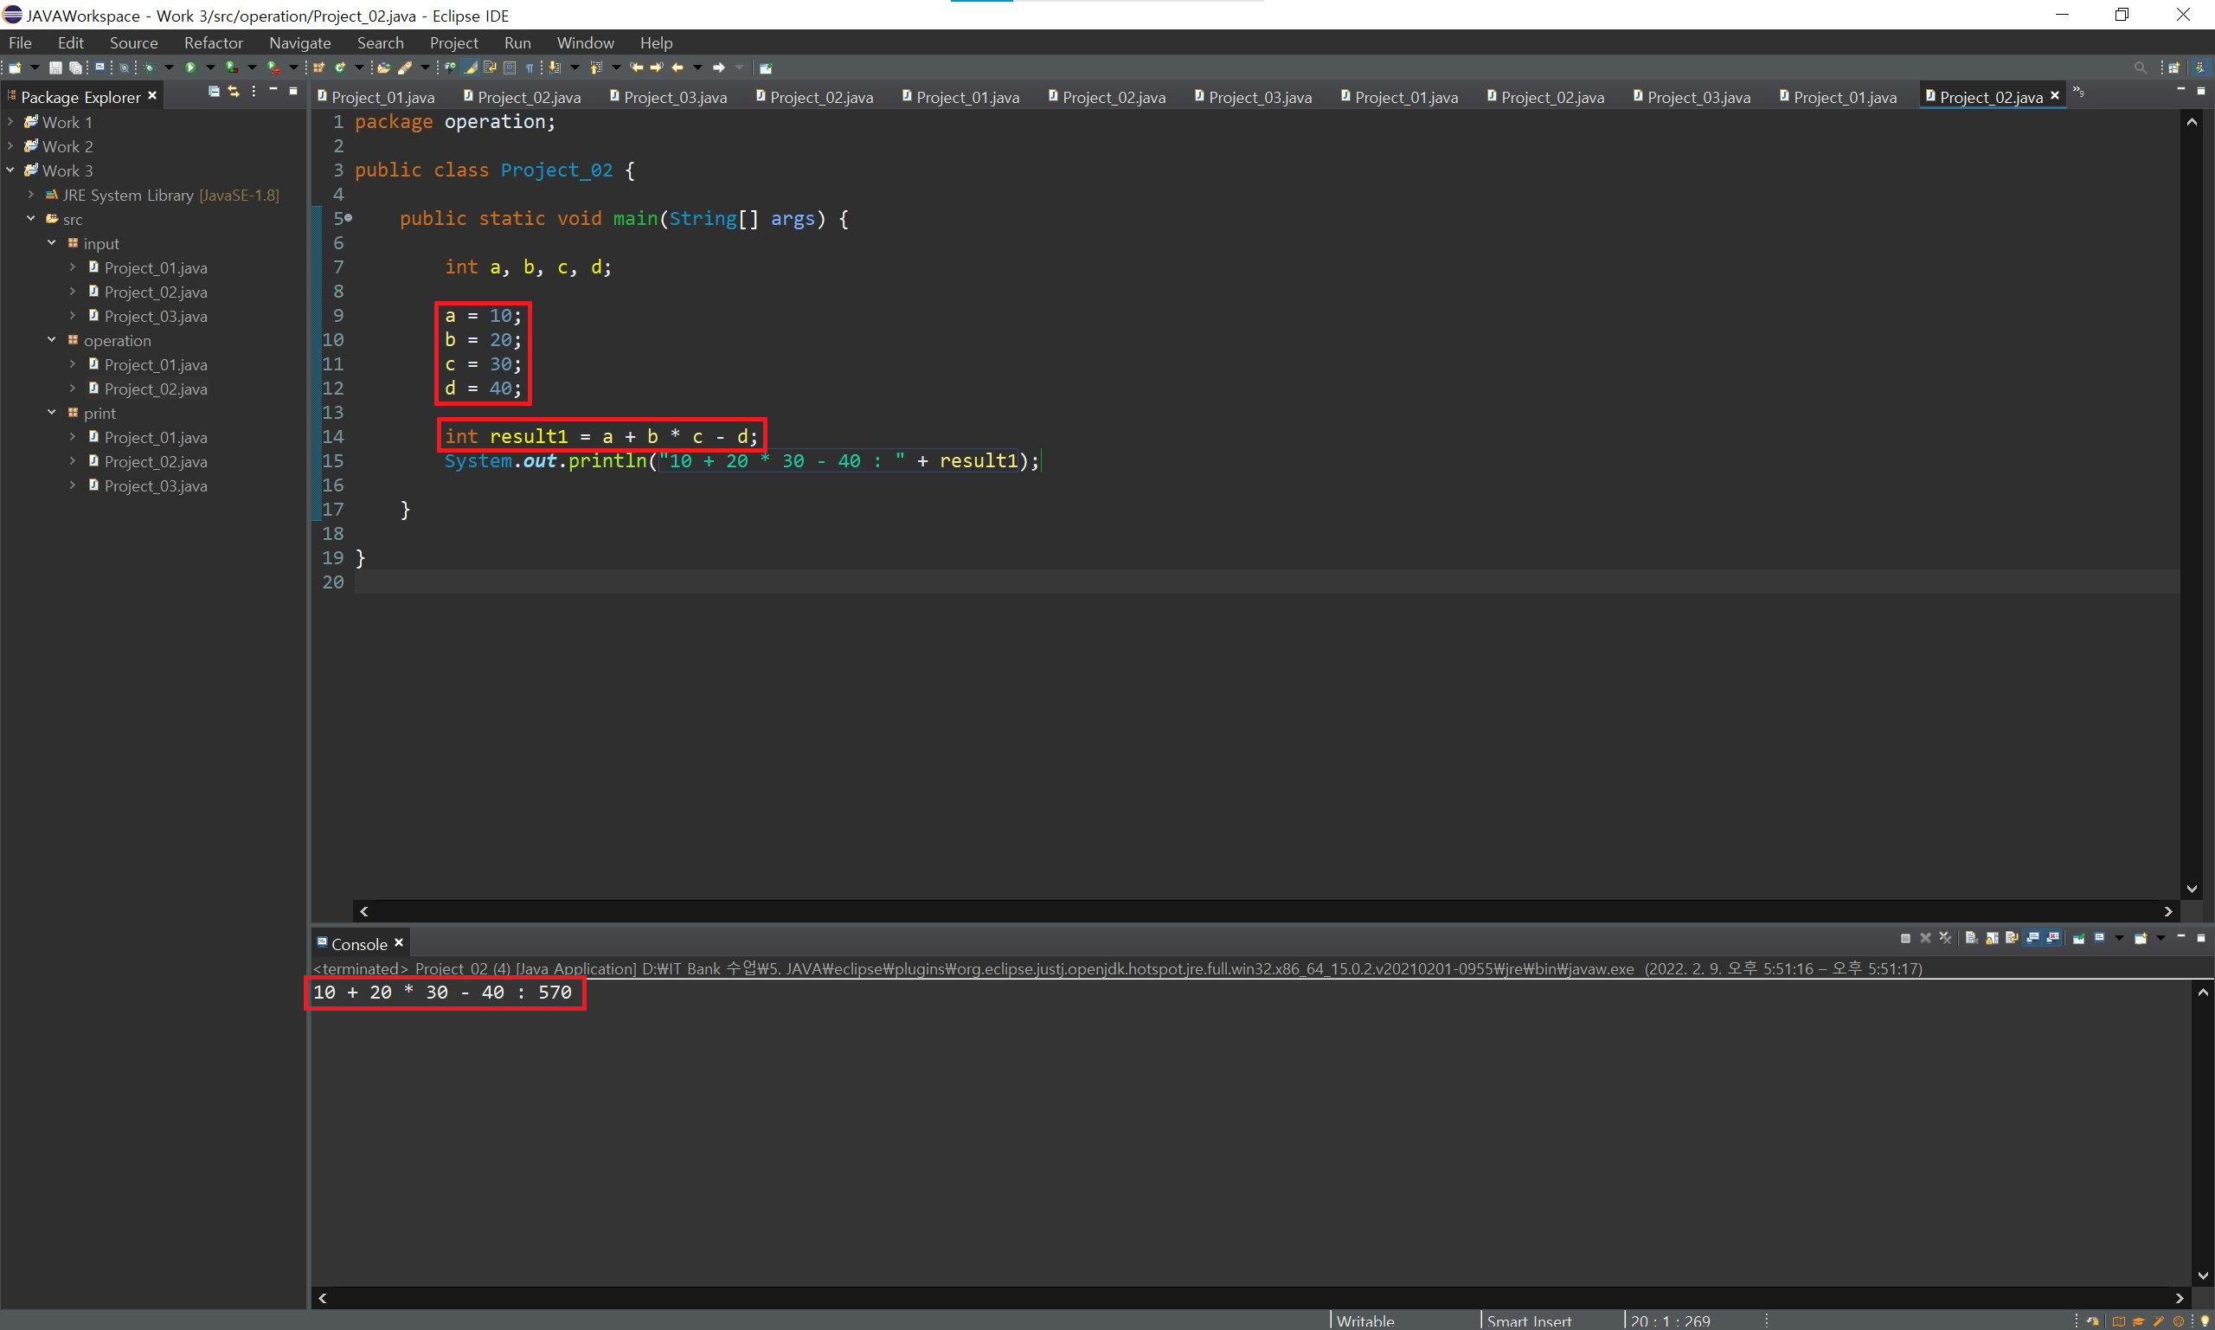Click Clear Console icon in console toolbar
2215x1330 pixels.
coord(1970,938)
